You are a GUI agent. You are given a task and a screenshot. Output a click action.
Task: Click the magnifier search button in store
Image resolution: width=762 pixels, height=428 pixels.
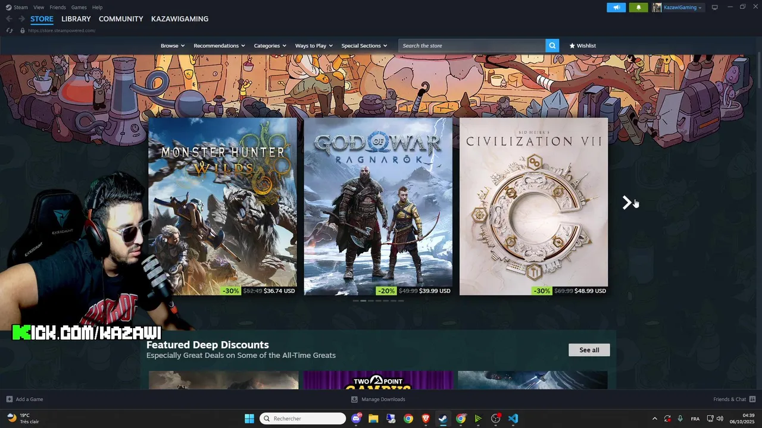click(x=552, y=46)
